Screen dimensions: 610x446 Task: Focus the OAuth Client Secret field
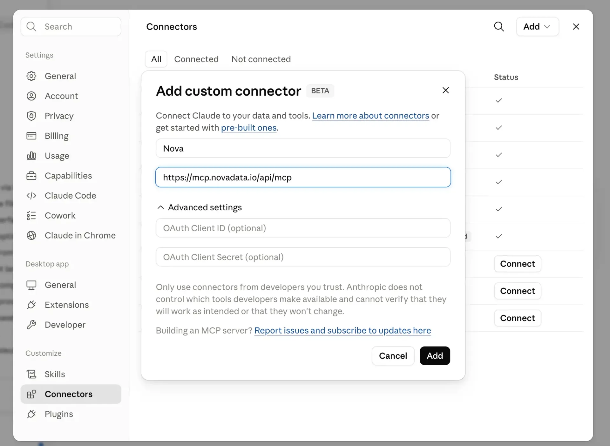[x=303, y=257]
